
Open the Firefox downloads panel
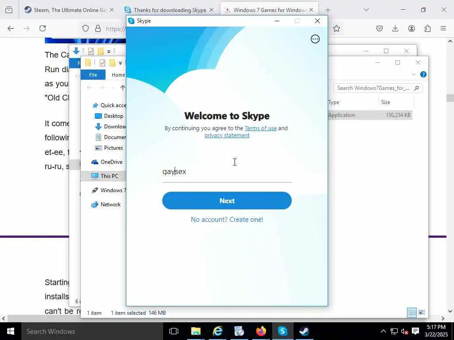click(x=395, y=28)
